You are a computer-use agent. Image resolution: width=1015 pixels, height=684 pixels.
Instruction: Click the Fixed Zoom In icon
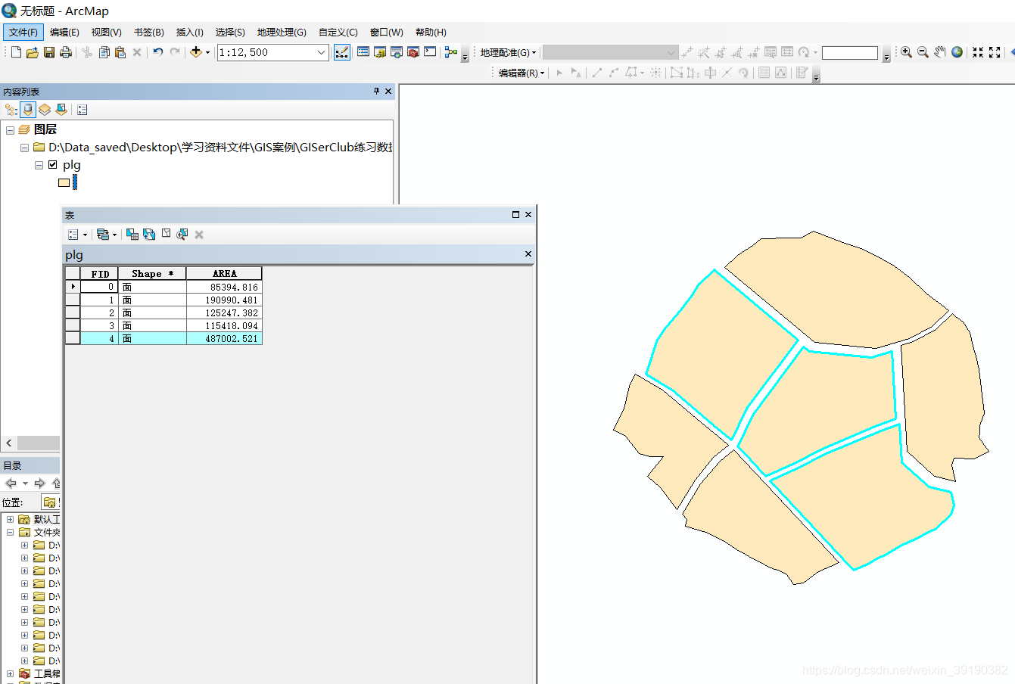[x=978, y=52]
